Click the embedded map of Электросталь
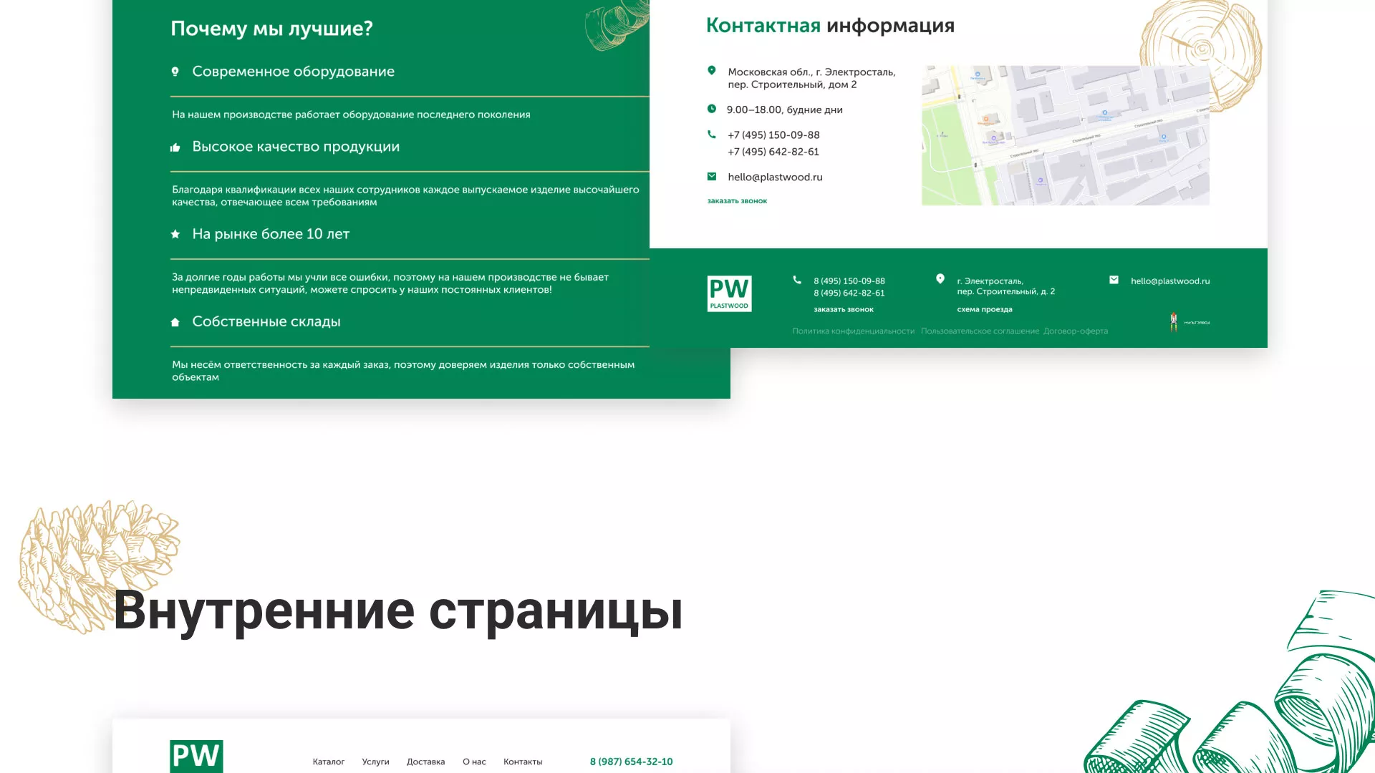The height and width of the screenshot is (773, 1375). 1065,135
